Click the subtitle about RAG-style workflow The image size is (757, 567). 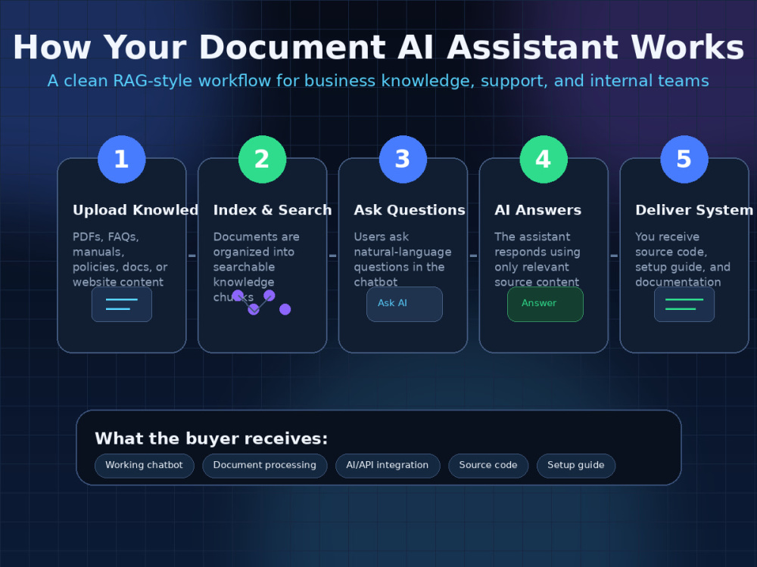[378, 81]
